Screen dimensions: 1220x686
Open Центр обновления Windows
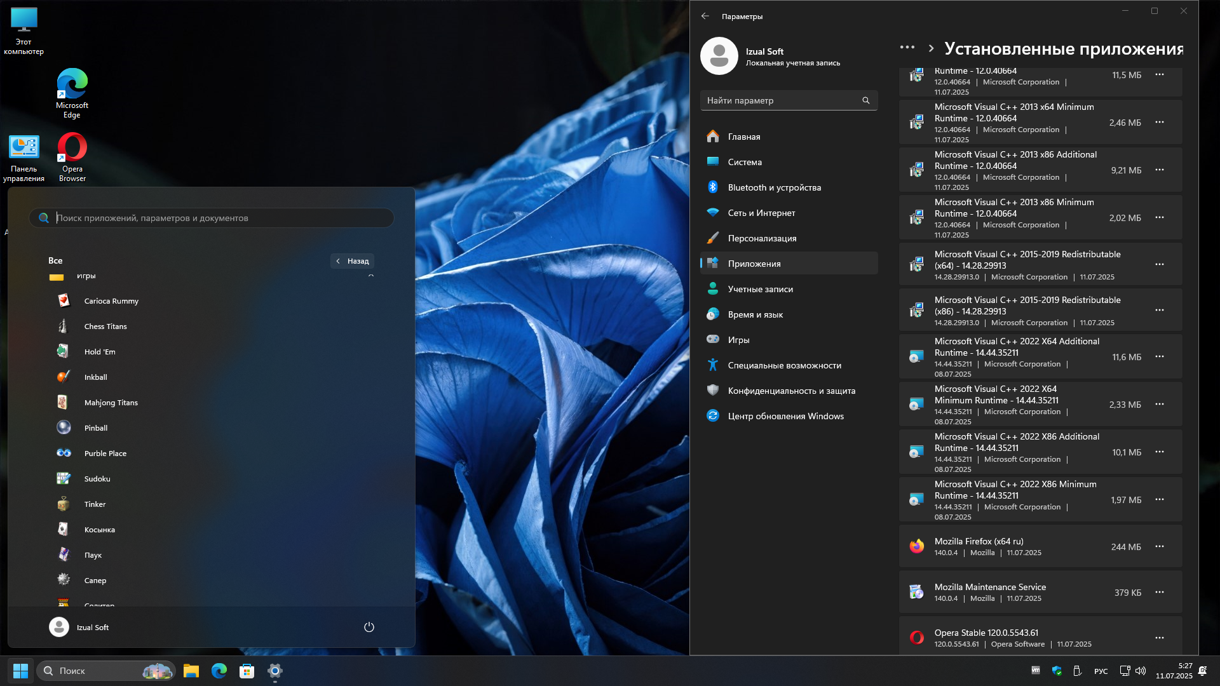[x=789, y=416]
